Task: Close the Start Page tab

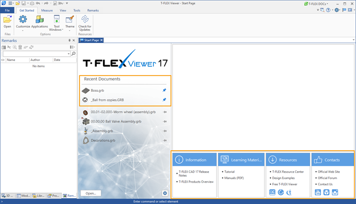Action: [101, 40]
